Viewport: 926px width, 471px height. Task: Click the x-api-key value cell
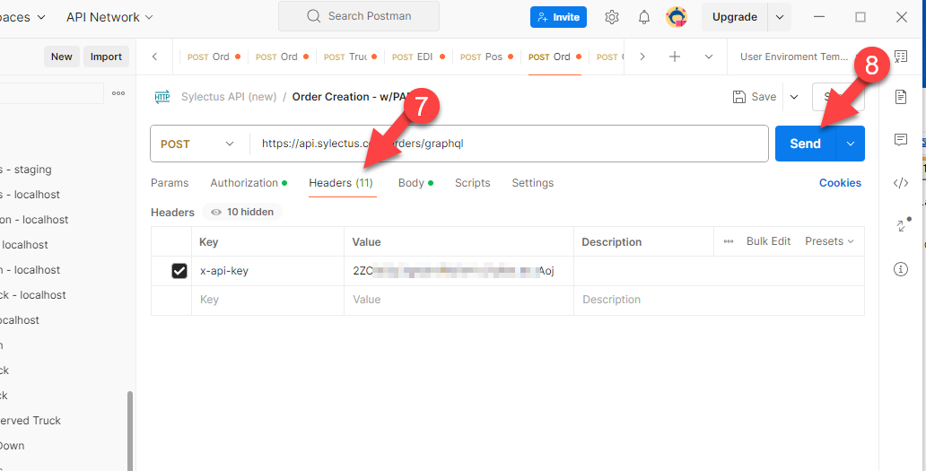(x=459, y=271)
